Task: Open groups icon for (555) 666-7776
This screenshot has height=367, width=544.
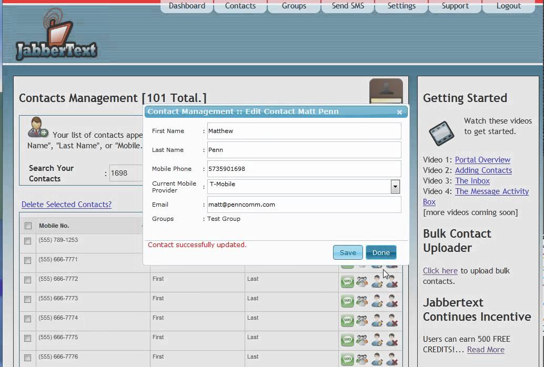Action: point(362,359)
